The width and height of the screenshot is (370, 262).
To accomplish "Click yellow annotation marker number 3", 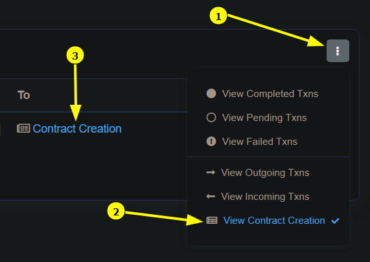I will click(x=75, y=56).
